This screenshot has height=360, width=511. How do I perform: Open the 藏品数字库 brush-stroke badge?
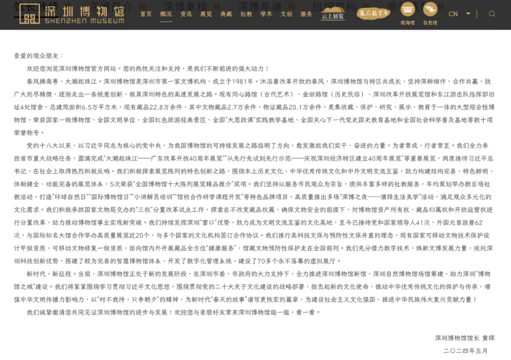(373, 14)
